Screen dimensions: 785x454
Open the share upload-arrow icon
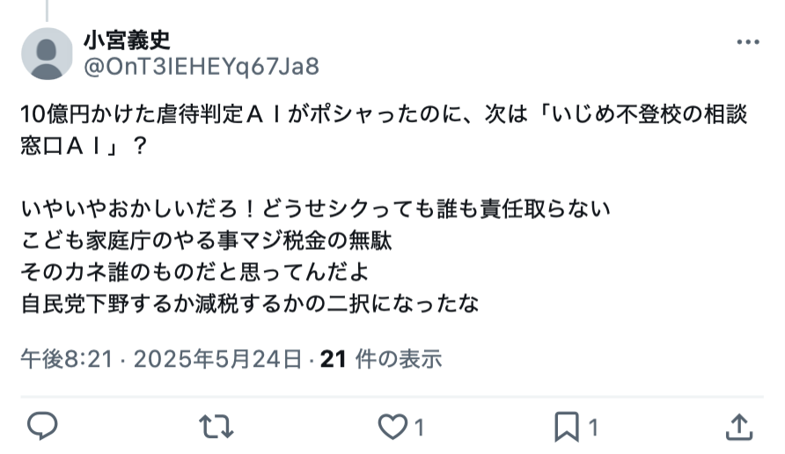tap(739, 427)
